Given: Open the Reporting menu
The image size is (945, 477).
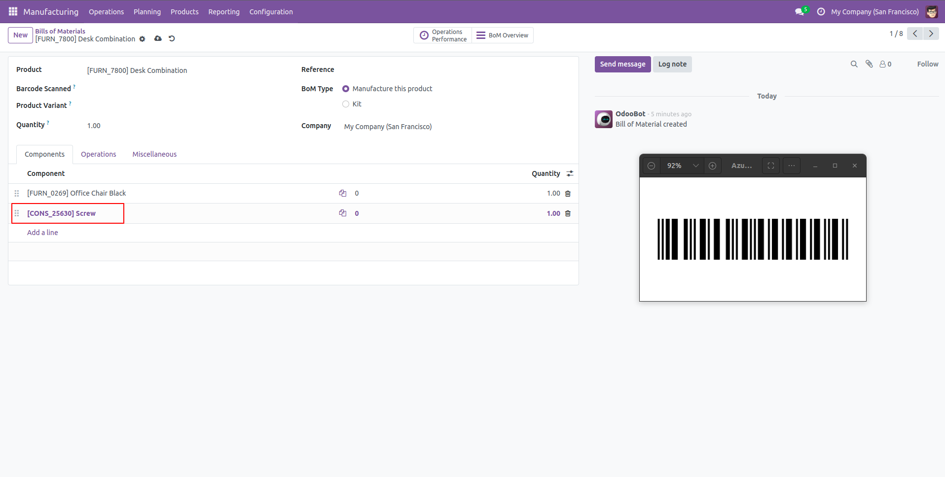Looking at the screenshot, I should (x=224, y=11).
